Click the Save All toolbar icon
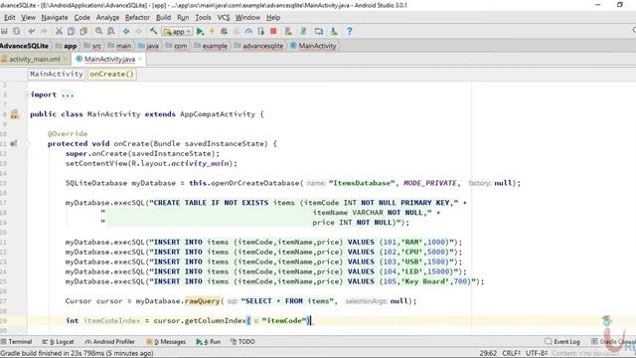 pyautogui.click(x=4, y=31)
